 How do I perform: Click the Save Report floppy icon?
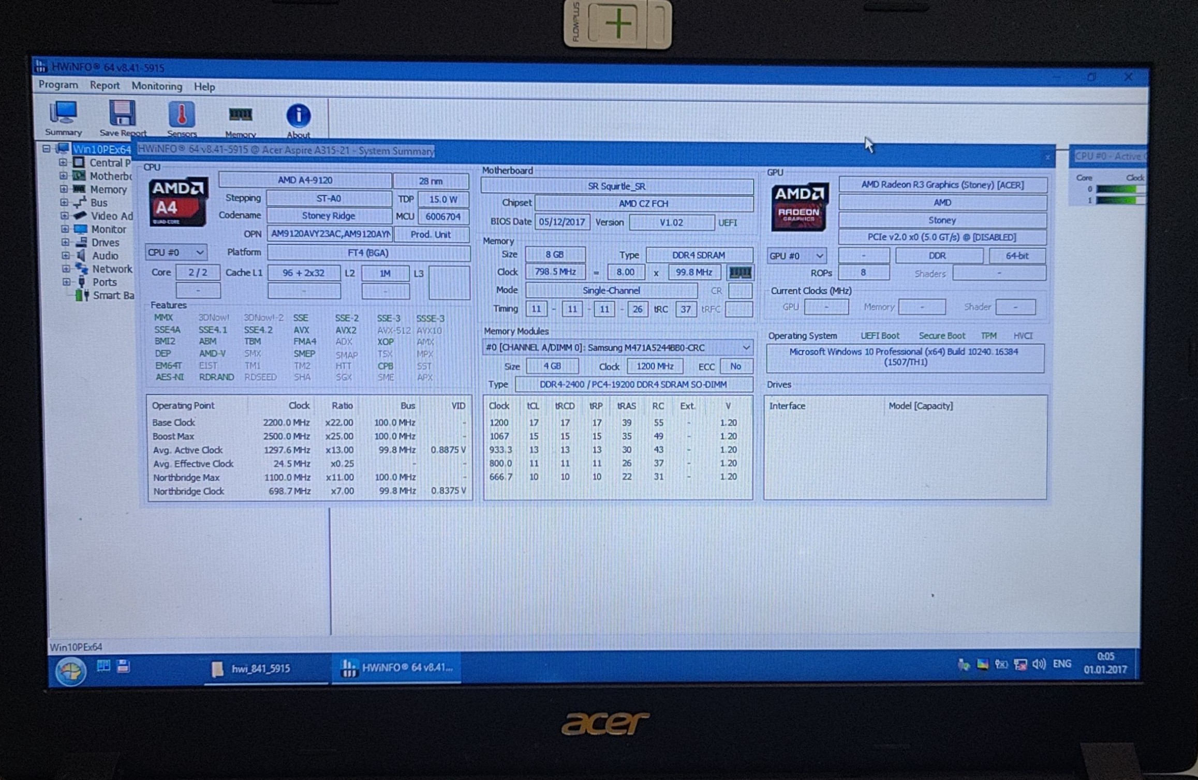tap(122, 113)
